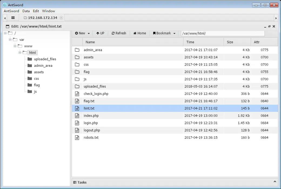
Task: Collapse the html tree node
Action: click(20, 53)
